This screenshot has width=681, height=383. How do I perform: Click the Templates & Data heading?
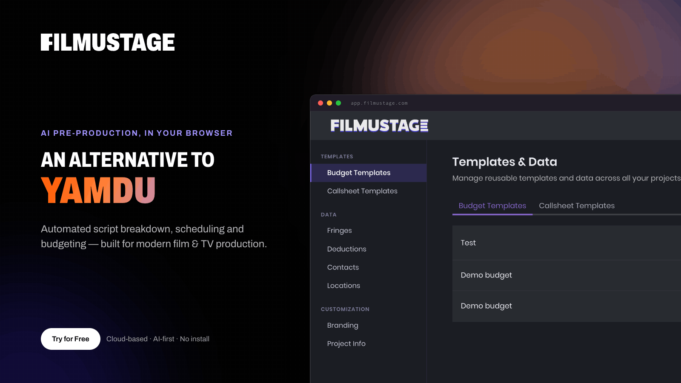(504, 162)
